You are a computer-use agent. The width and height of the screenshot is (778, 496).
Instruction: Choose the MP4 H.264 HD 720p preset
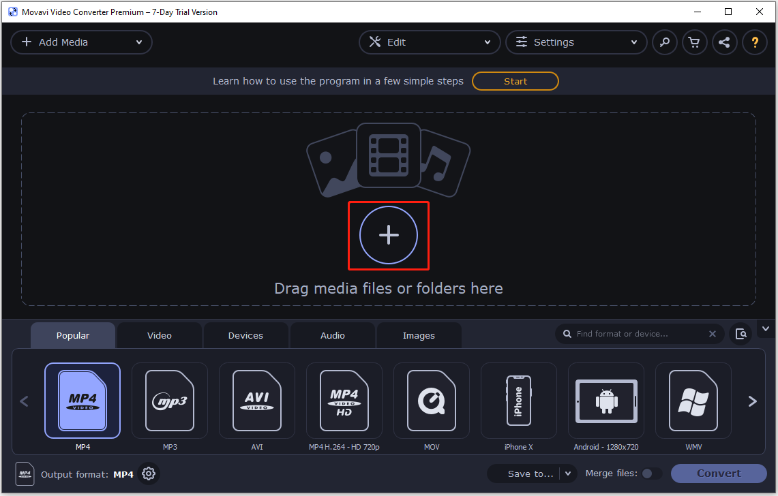[344, 401]
